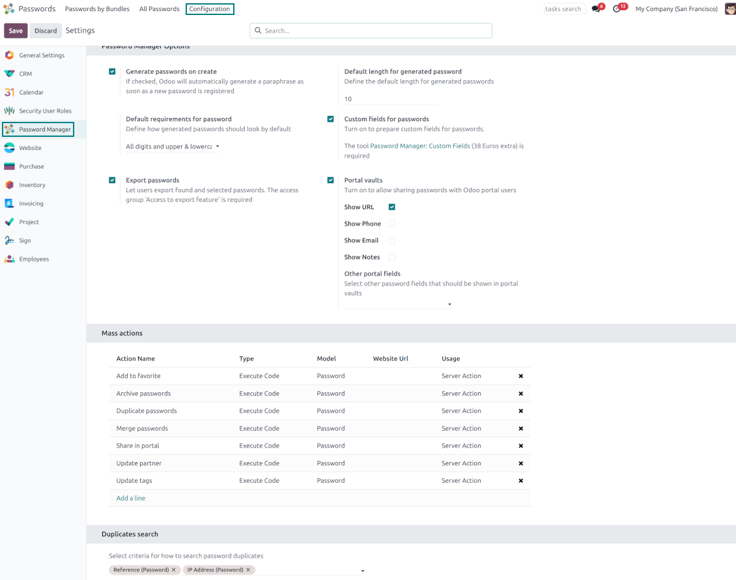Viewport: 736px width, 580px height.
Task: Disable Generate passwords on create checkbox
Action: pos(112,72)
